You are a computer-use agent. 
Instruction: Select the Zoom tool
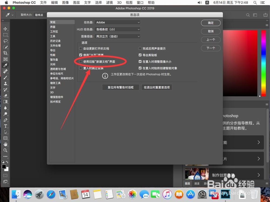tap(5, 151)
